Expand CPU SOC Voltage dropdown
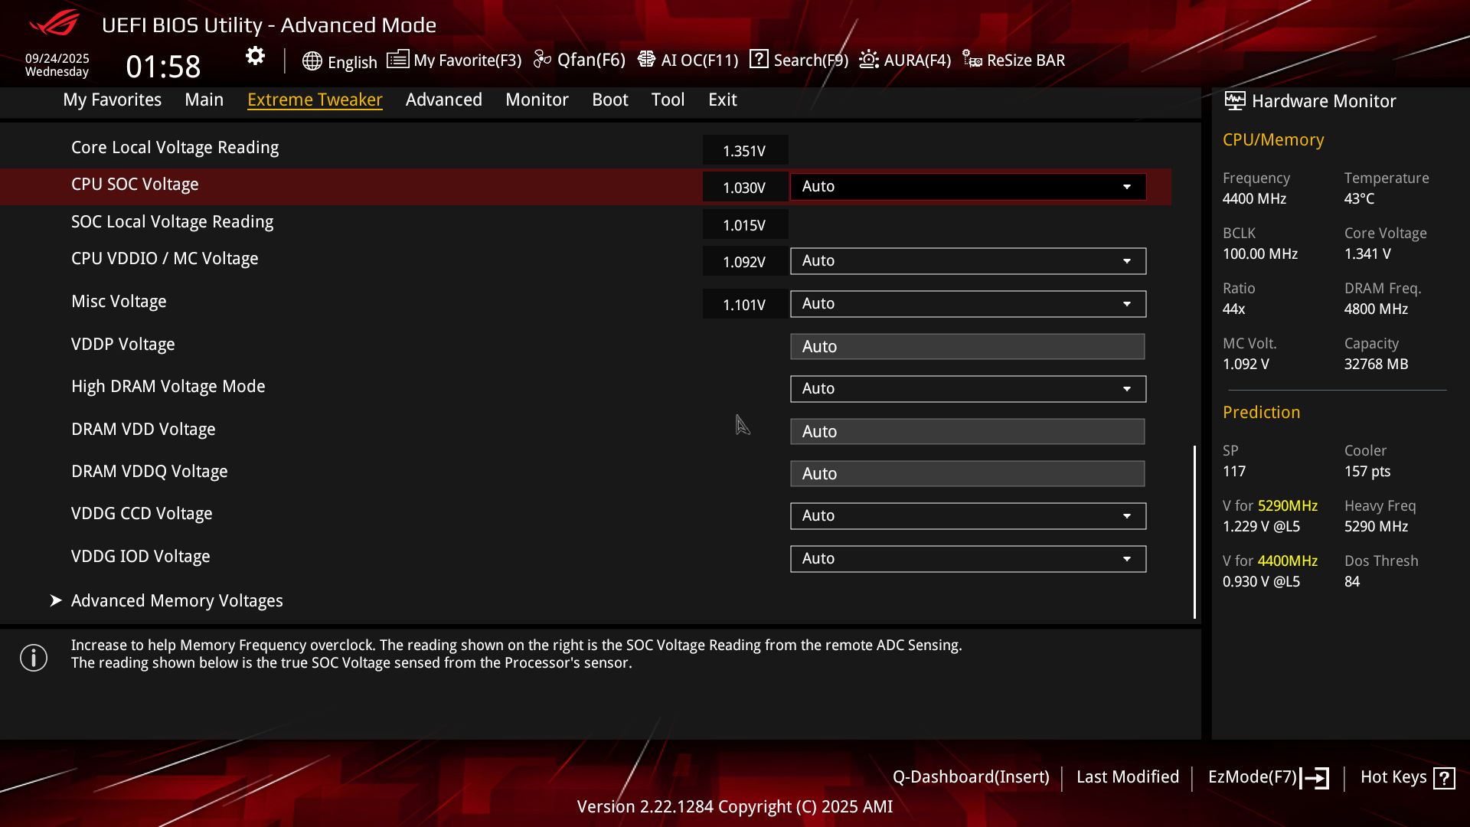This screenshot has height=827, width=1470. (x=968, y=187)
